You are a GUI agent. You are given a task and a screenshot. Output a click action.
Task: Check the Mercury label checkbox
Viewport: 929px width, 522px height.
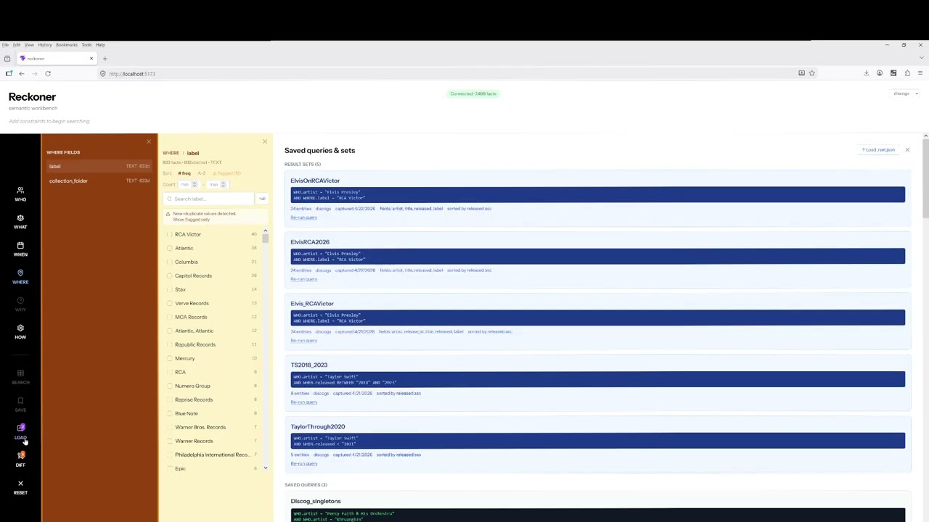[170, 358]
